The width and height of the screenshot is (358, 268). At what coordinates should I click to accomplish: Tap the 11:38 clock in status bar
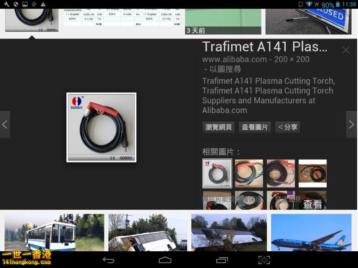(x=349, y=4)
